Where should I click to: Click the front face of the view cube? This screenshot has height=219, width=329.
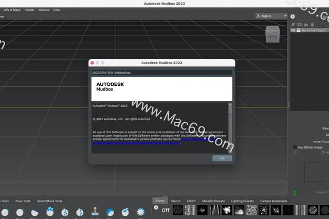tap(272, 36)
